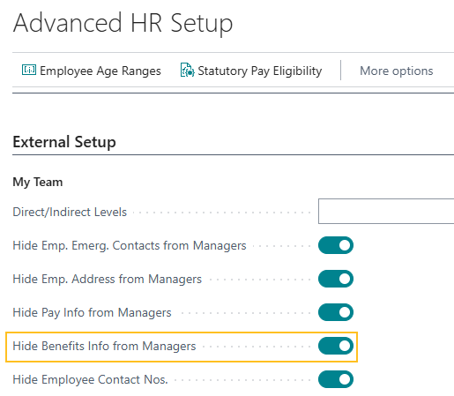The image size is (454, 396).
Task: Open Statutory Pay Eligibility action
Action: coord(251,71)
